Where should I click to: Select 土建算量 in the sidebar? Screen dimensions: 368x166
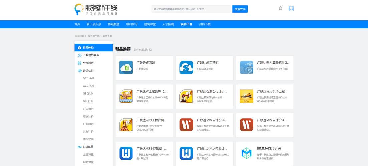(x=88, y=155)
